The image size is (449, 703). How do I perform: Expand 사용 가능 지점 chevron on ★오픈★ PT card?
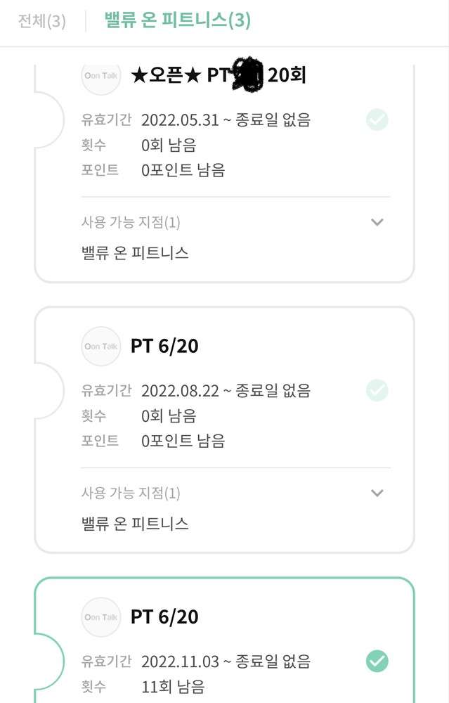coord(377,222)
